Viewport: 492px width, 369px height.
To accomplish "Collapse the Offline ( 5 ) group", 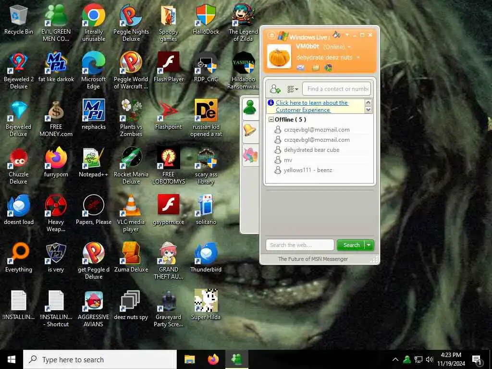I will click(271, 120).
